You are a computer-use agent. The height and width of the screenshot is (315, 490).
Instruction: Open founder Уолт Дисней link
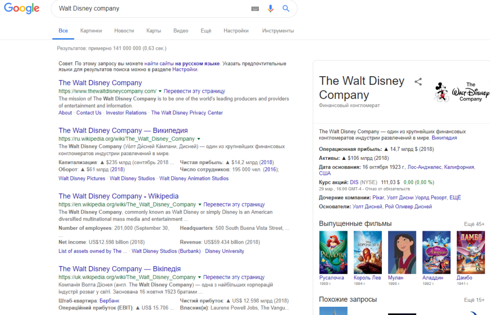[x=367, y=207]
